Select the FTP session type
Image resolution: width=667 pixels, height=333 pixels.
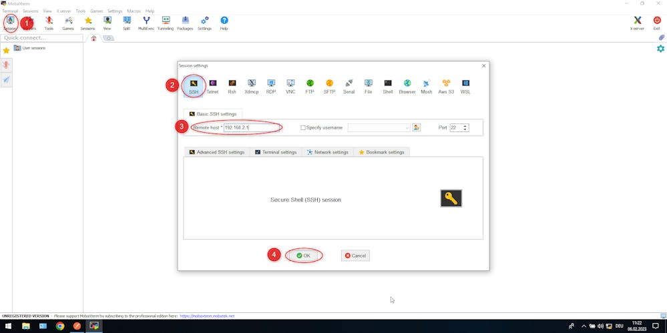pyautogui.click(x=310, y=86)
